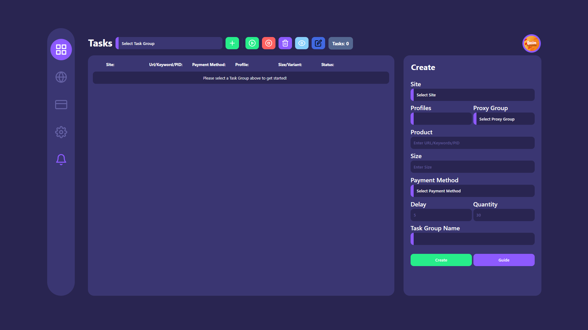Click the Product URL/Keywords/PID input field
588x330 pixels.
click(x=472, y=143)
